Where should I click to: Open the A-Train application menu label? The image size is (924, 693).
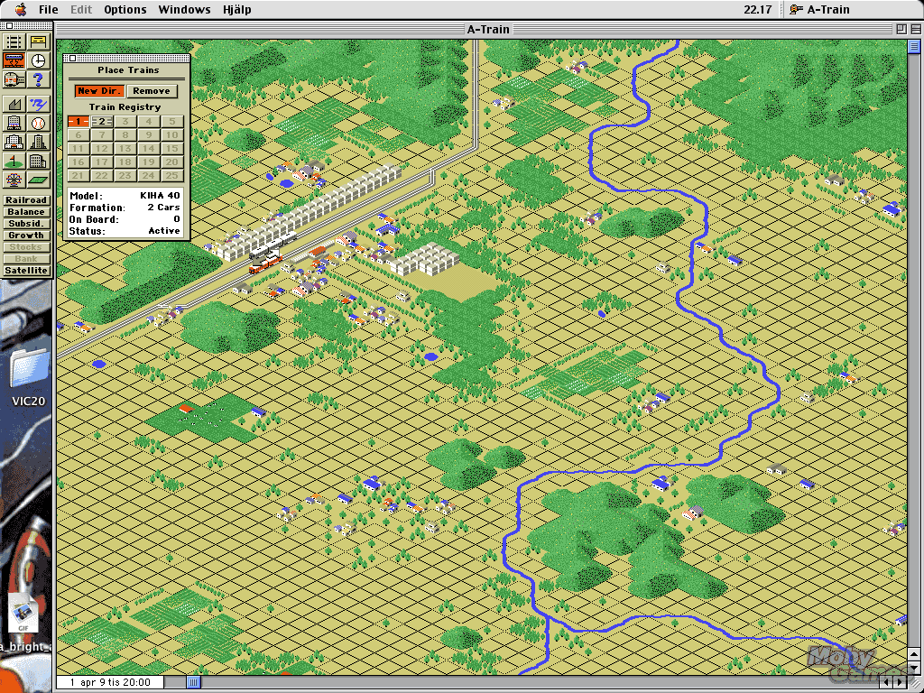coord(828,9)
